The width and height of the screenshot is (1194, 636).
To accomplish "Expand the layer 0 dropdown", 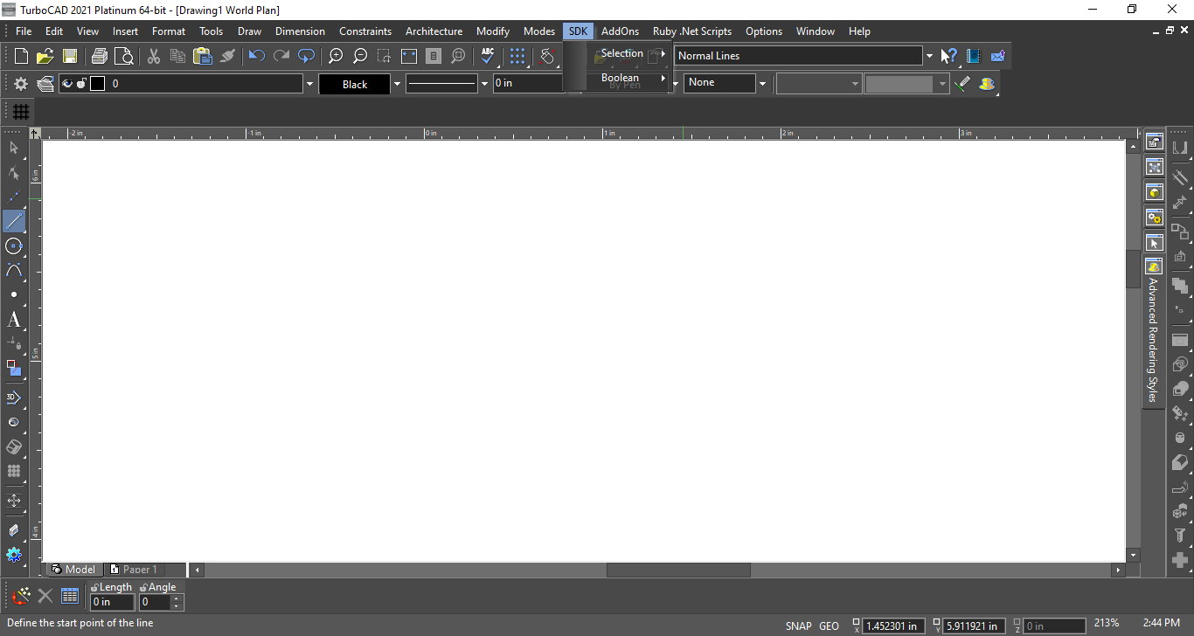I will (309, 85).
